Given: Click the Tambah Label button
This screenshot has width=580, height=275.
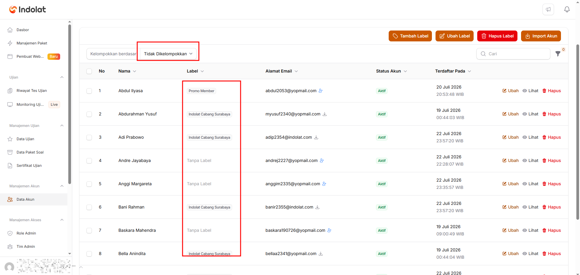Looking at the screenshot, I should pyautogui.click(x=410, y=36).
